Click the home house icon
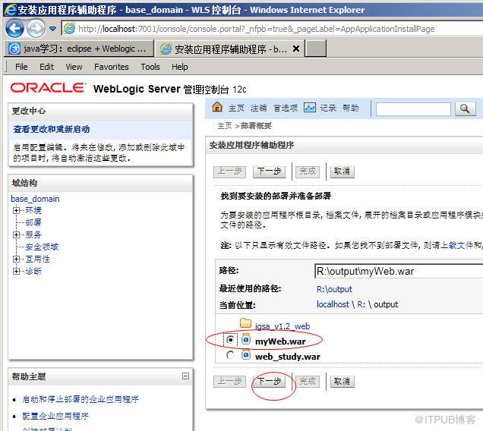 (x=217, y=107)
